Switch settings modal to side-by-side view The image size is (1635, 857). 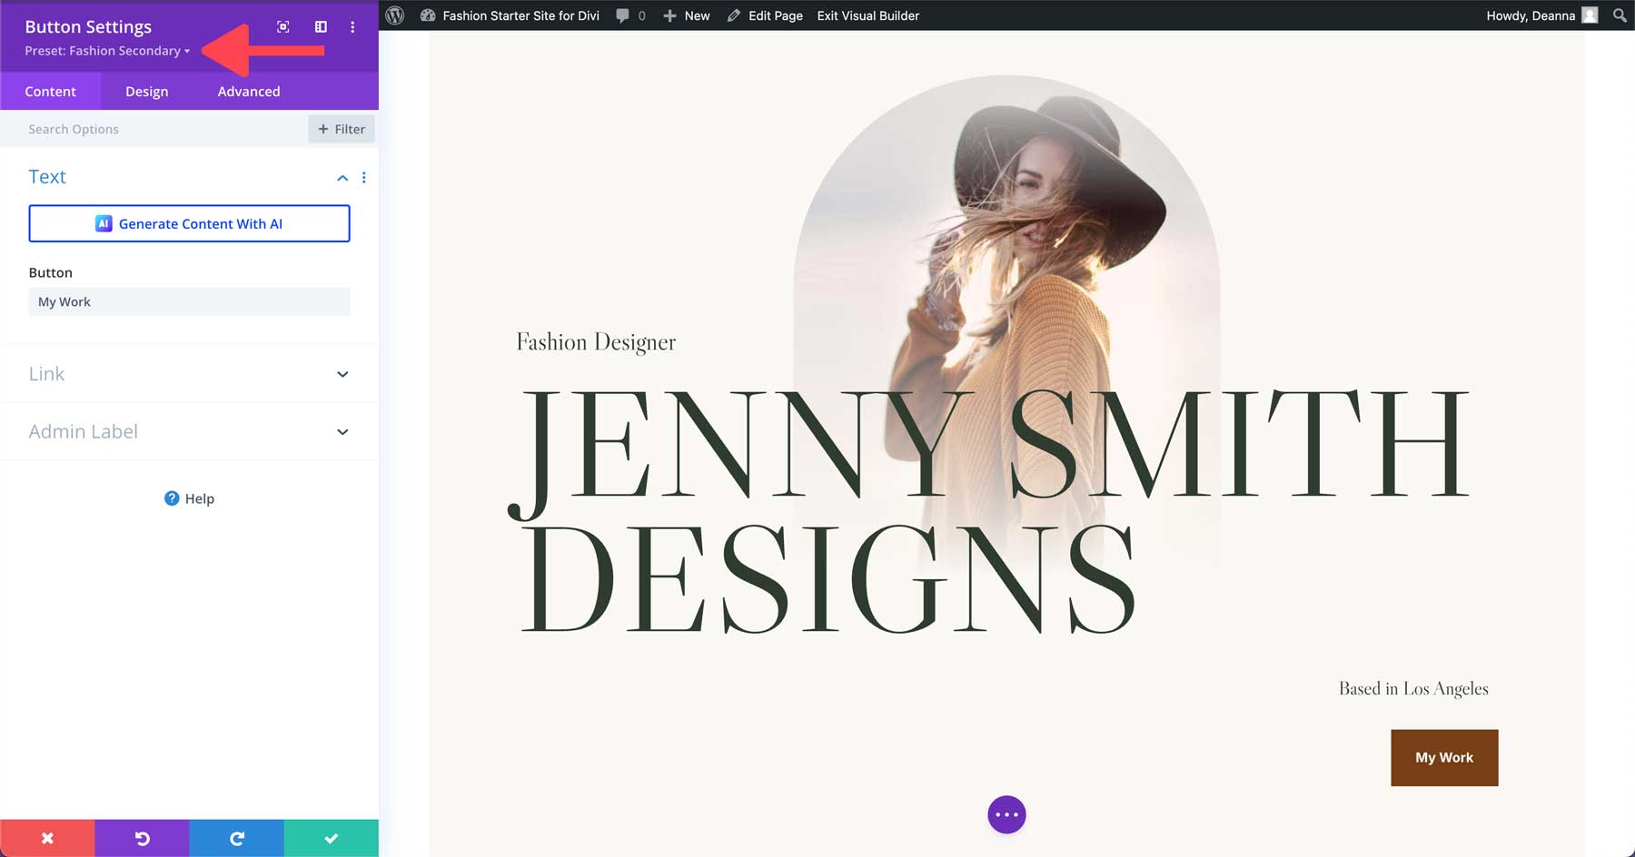[320, 27]
